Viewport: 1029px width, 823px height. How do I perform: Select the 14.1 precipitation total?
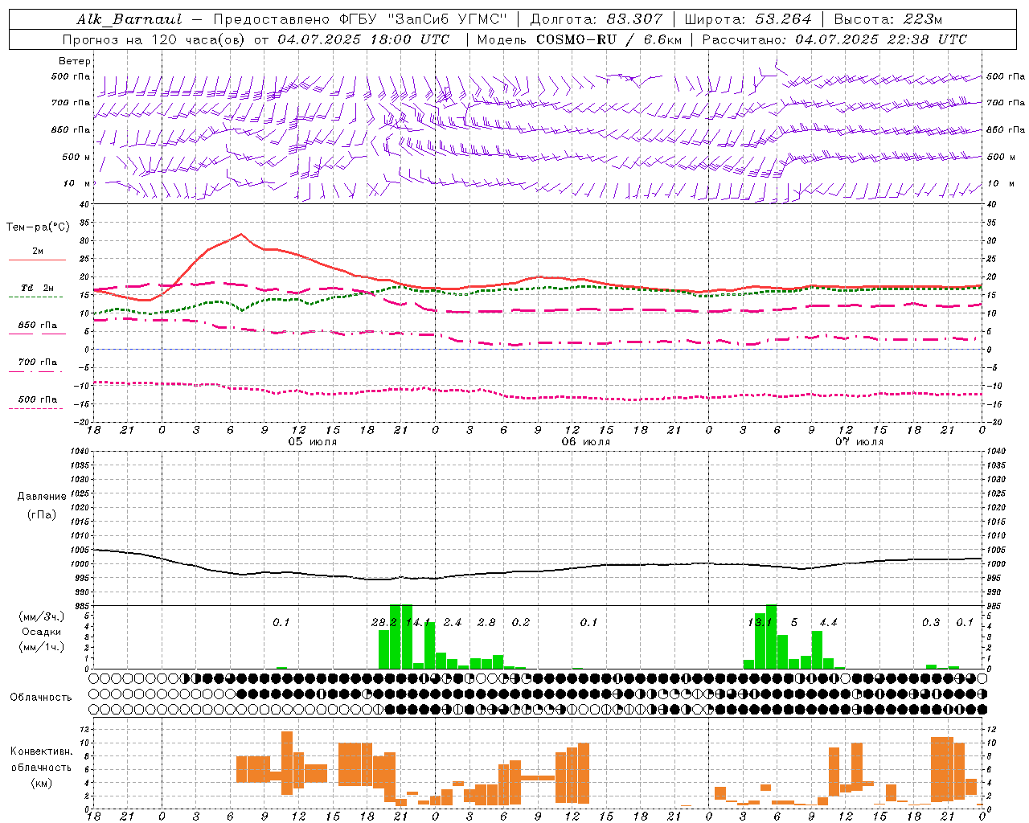[x=418, y=622]
